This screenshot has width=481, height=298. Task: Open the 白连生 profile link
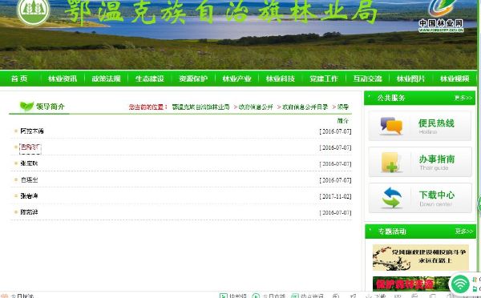tap(29, 180)
